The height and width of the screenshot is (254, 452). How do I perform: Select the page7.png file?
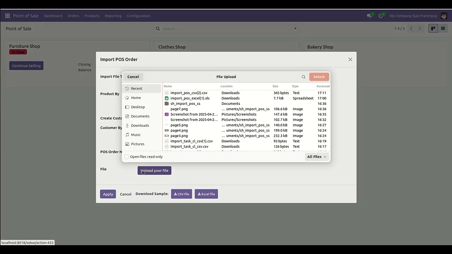(x=246, y=109)
